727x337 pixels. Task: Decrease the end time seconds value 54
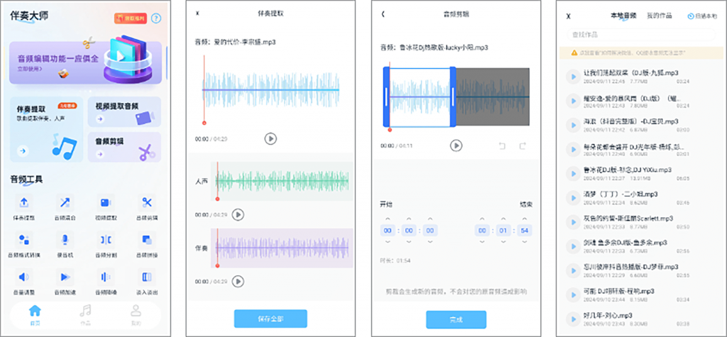(525, 242)
